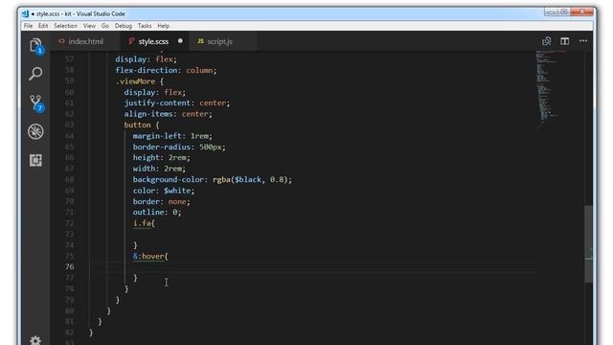Open the Selection menu
The height and width of the screenshot is (345, 613).
click(65, 26)
